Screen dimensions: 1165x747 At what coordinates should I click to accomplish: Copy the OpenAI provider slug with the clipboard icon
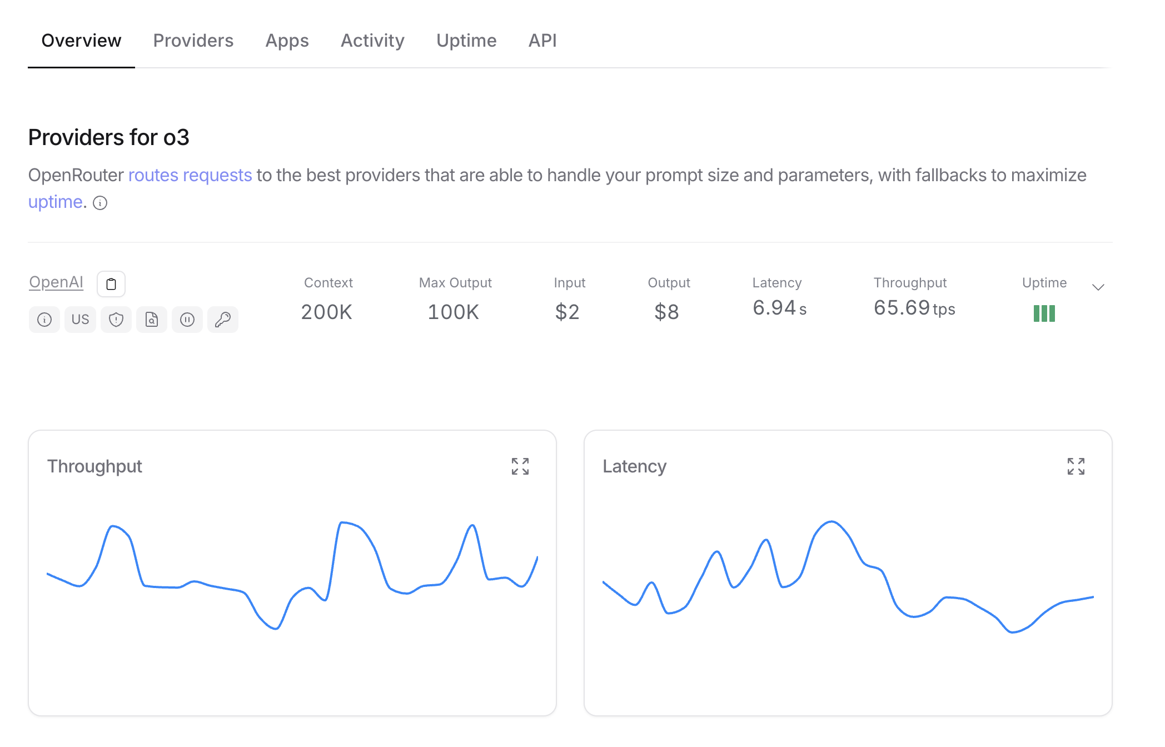(111, 284)
